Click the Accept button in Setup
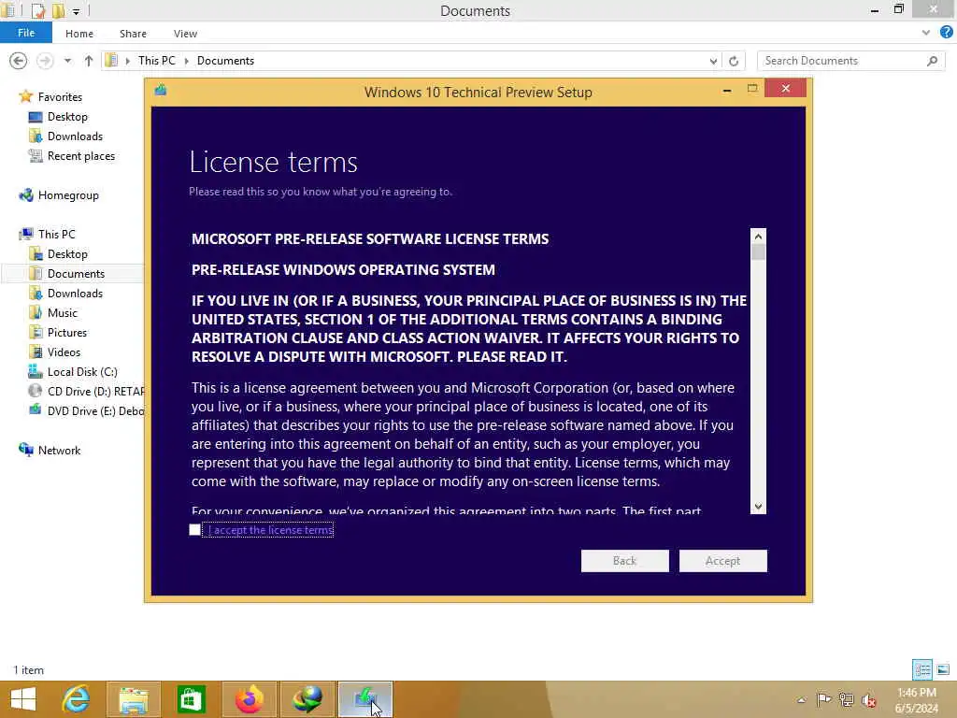Viewport: 957px width, 718px height. (x=722, y=561)
